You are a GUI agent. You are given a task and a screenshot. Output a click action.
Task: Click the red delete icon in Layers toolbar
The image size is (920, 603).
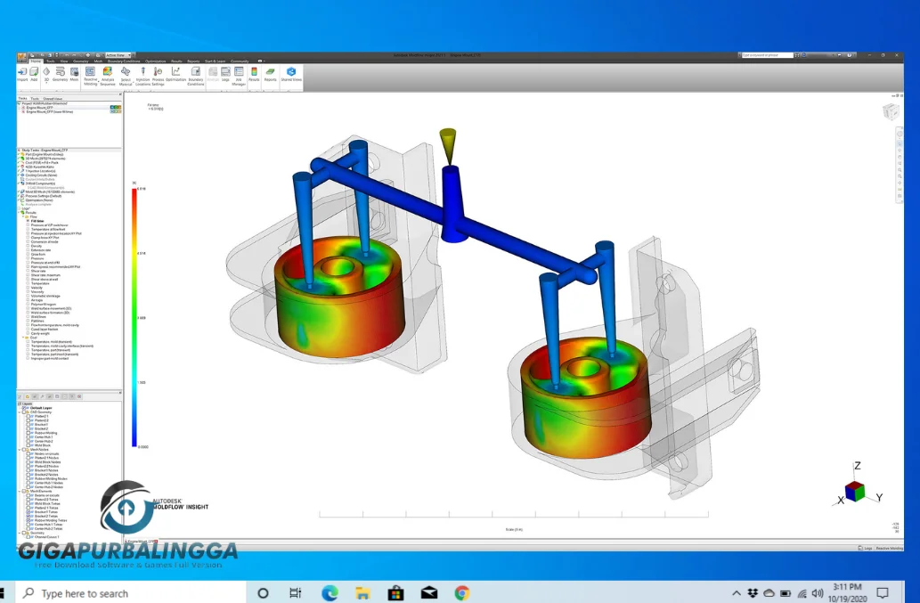pos(79,396)
